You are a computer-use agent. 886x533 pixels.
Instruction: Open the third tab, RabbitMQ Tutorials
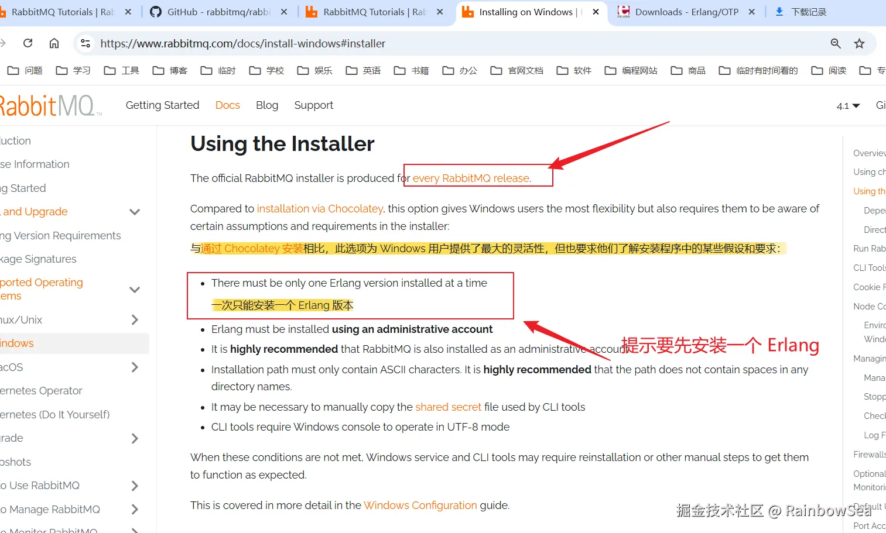click(x=375, y=12)
